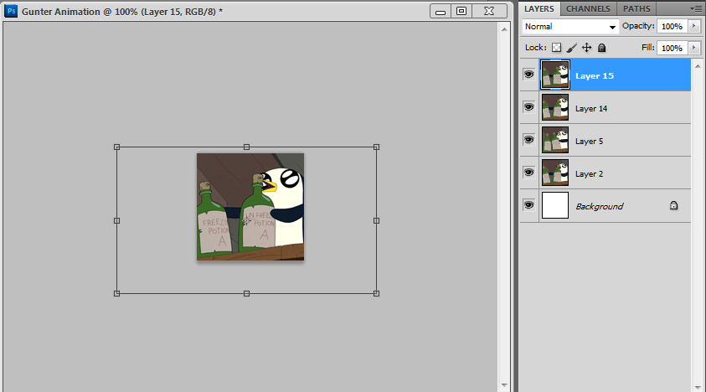Click the Opacity 100% input field
This screenshot has height=392, width=706.
click(x=673, y=26)
